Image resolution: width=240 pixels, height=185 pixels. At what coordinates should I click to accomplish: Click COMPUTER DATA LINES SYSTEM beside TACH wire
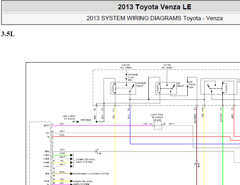[x=83, y=183]
